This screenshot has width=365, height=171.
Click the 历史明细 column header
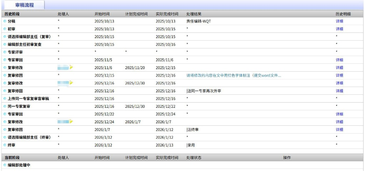[x=343, y=14]
